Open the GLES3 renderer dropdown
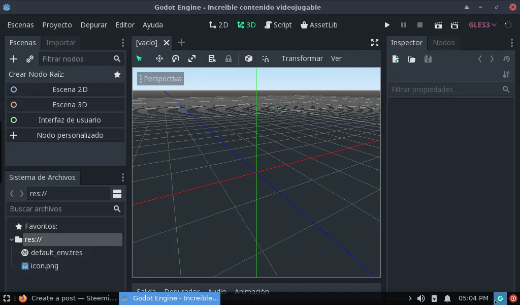520x305 pixels. point(482,25)
